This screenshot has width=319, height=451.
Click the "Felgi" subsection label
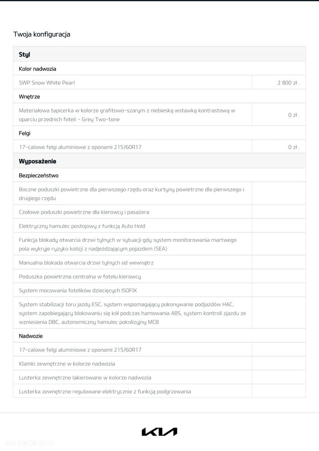25,133
